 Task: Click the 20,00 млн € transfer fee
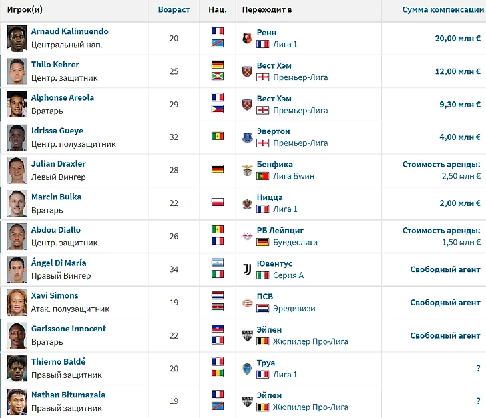click(457, 38)
